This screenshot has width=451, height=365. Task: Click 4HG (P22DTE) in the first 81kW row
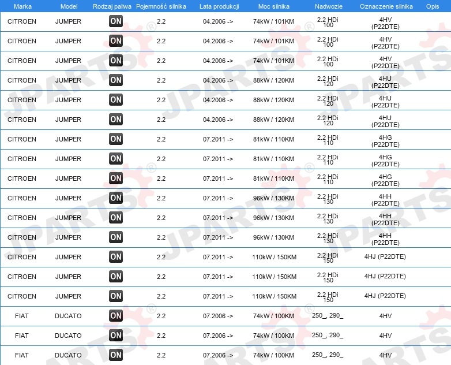tap(385, 141)
